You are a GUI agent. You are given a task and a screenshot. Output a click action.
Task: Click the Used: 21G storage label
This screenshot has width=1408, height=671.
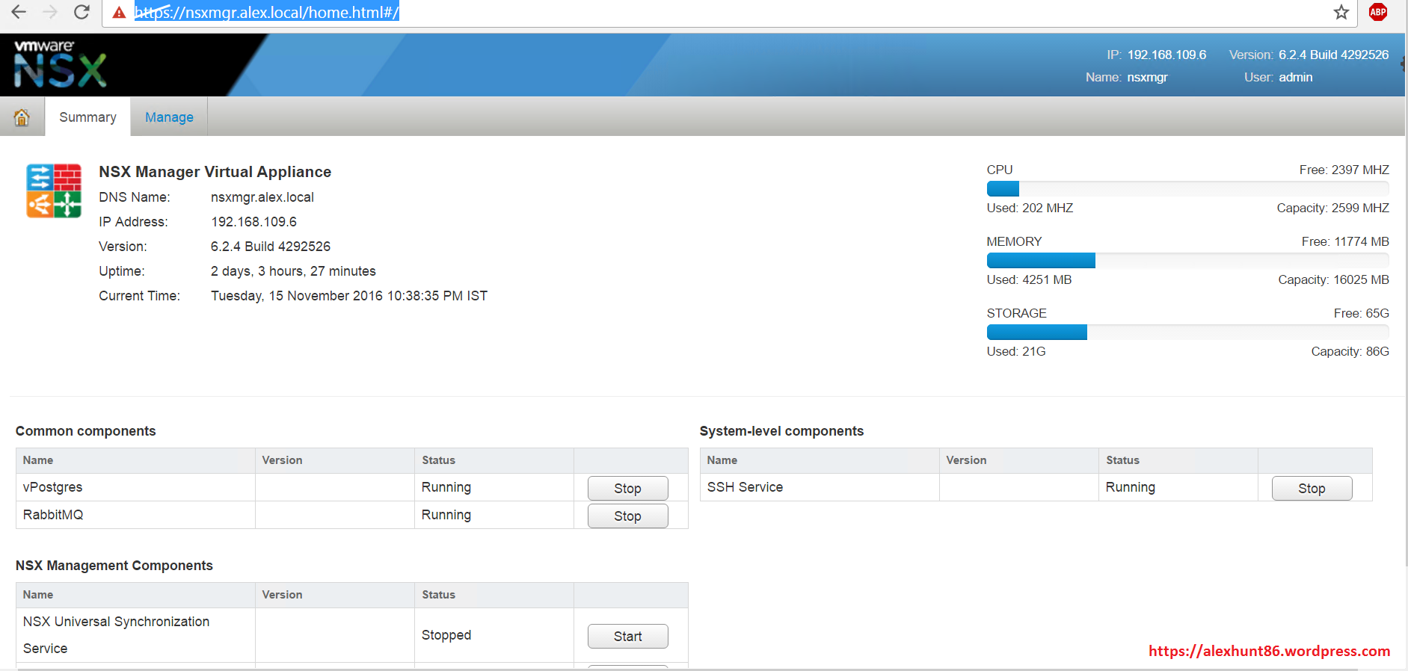[x=1016, y=351]
